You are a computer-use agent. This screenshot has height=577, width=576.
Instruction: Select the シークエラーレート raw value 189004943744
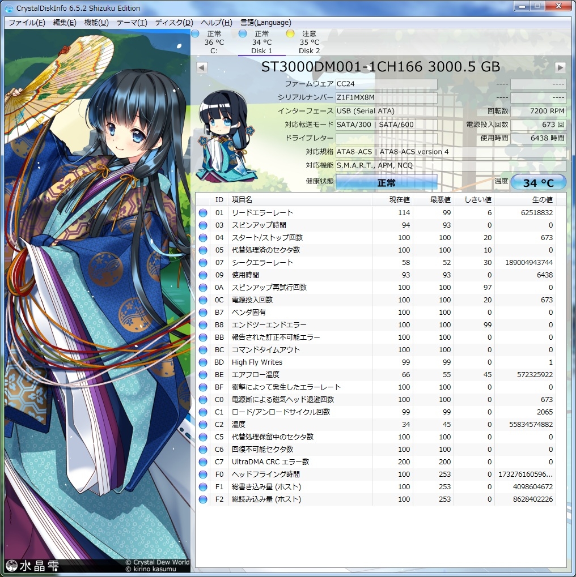click(529, 263)
